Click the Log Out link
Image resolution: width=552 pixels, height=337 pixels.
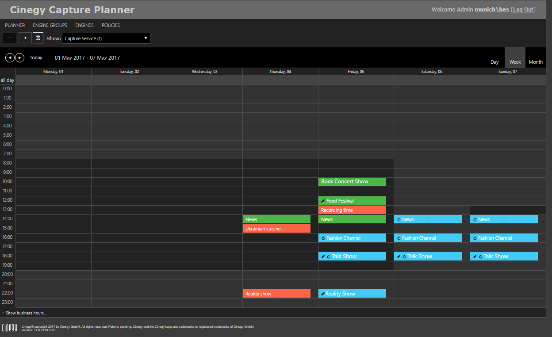click(523, 9)
